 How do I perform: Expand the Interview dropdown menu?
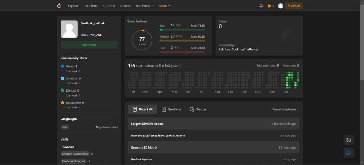145,6
